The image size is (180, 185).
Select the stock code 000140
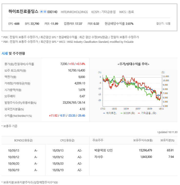(x=52, y=12)
